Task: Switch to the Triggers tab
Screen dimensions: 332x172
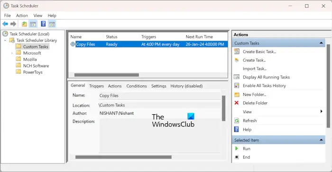Action: (96, 86)
